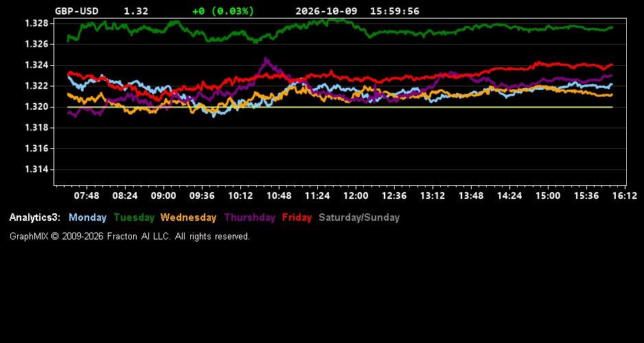Select the Monday legend label
The height and width of the screenshot is (343, 644).
pos(87,217)
